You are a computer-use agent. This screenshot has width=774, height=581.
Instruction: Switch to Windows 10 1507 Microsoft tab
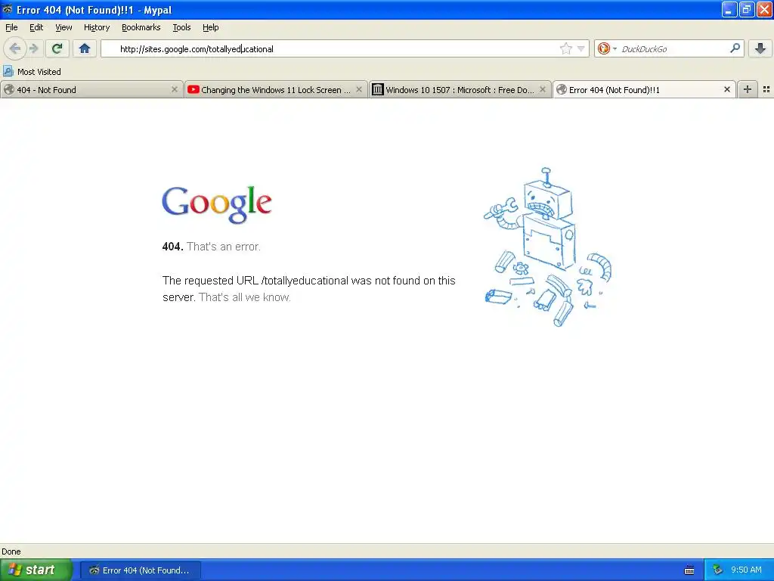point(460,90)
